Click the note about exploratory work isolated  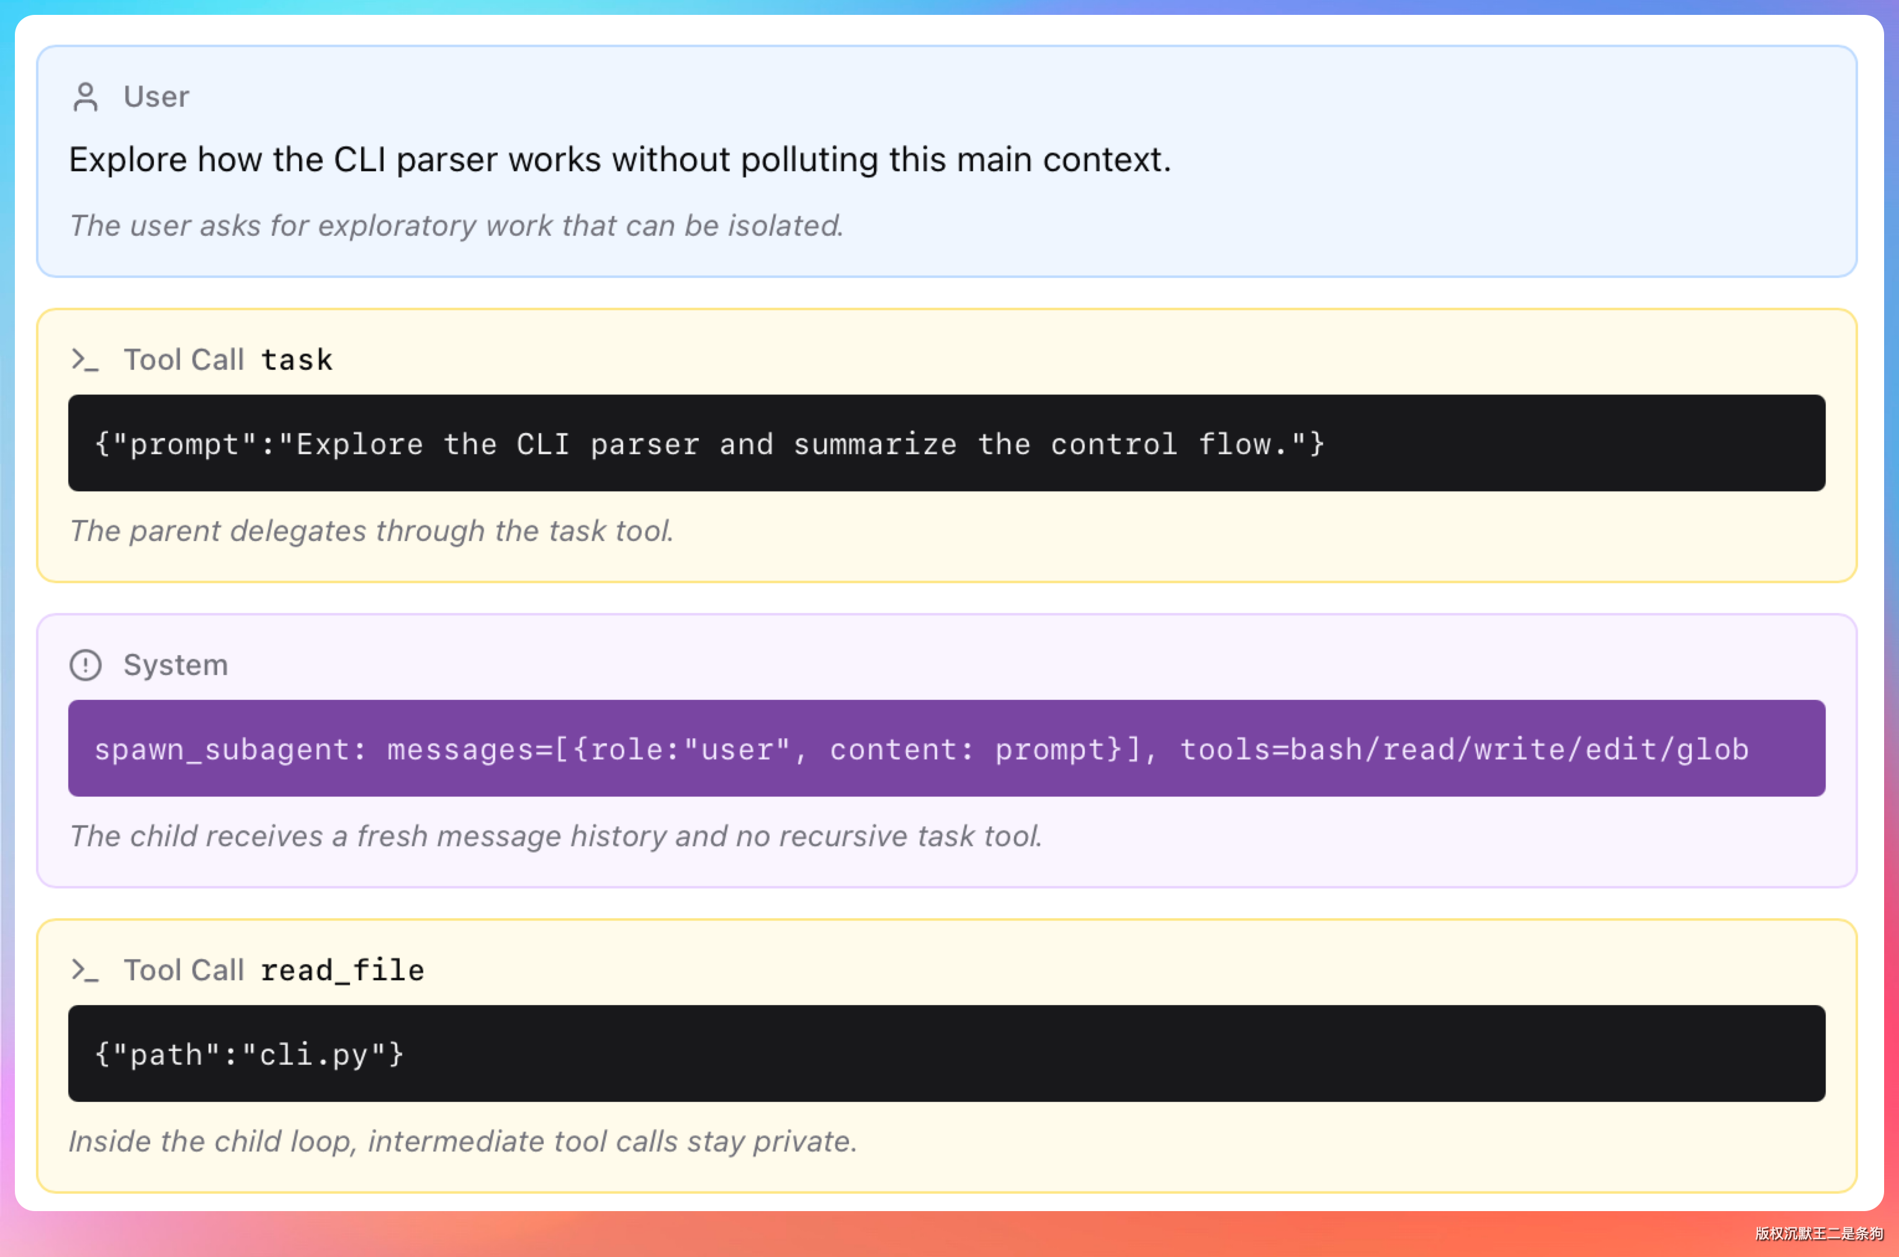coord(456,225)
